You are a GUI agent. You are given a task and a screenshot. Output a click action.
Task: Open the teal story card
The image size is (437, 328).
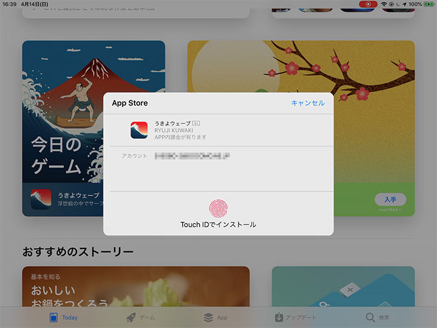[343, 287]
